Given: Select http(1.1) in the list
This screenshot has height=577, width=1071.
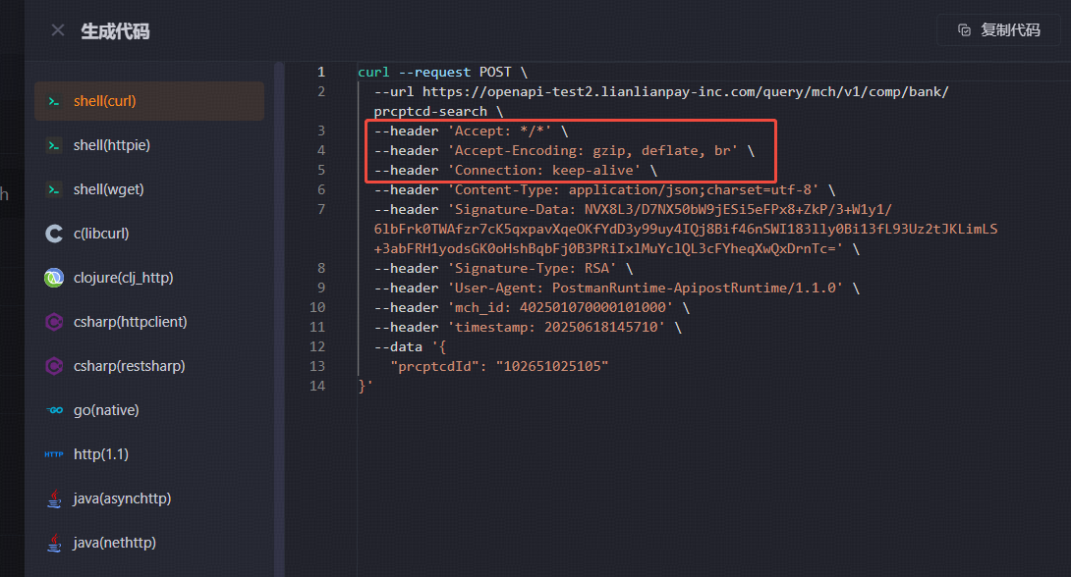Looking at the screenshot, I should tap(149, 454).
